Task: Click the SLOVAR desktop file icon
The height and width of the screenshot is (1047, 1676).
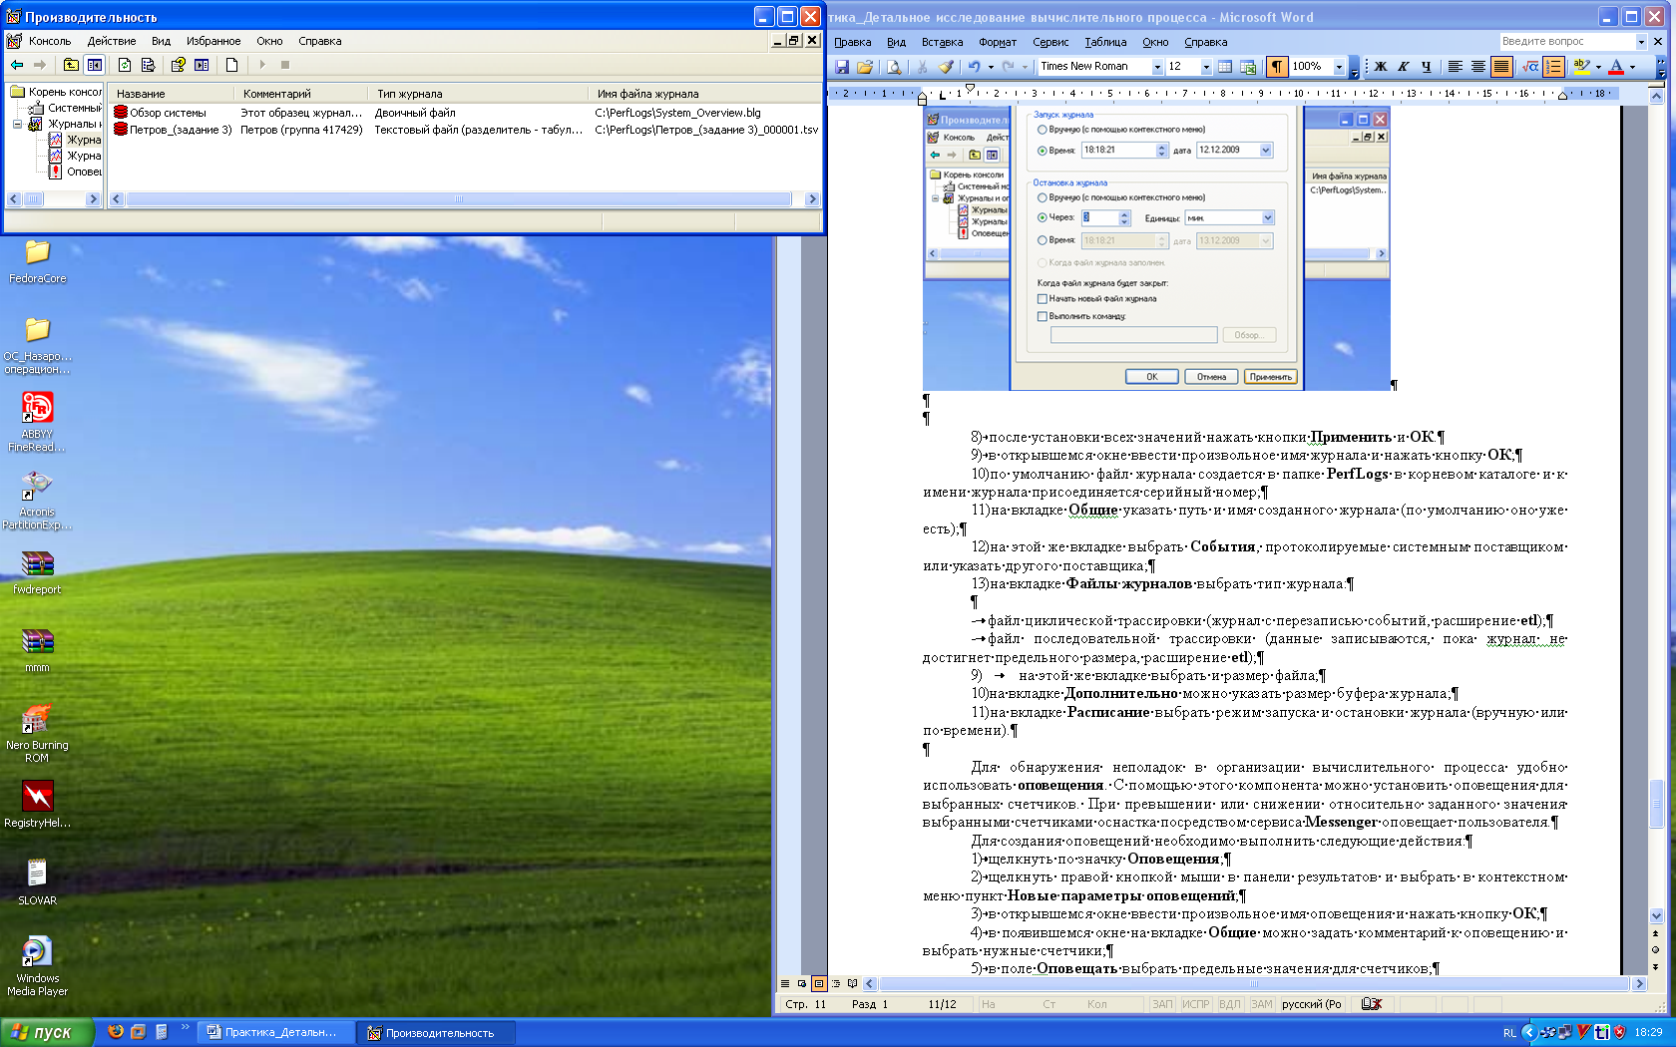Action: pyautogui.click(x=37, y=881)
